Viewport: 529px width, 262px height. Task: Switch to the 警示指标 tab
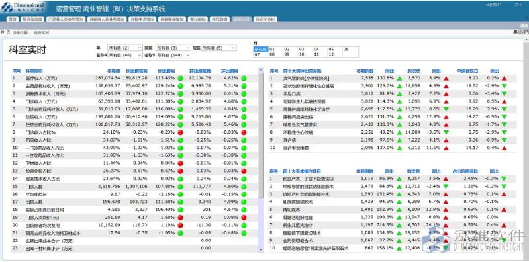[x=197, y=19]
